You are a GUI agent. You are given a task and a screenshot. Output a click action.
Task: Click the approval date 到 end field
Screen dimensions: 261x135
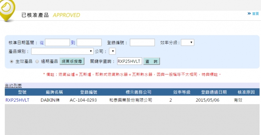tap(89, 42)
